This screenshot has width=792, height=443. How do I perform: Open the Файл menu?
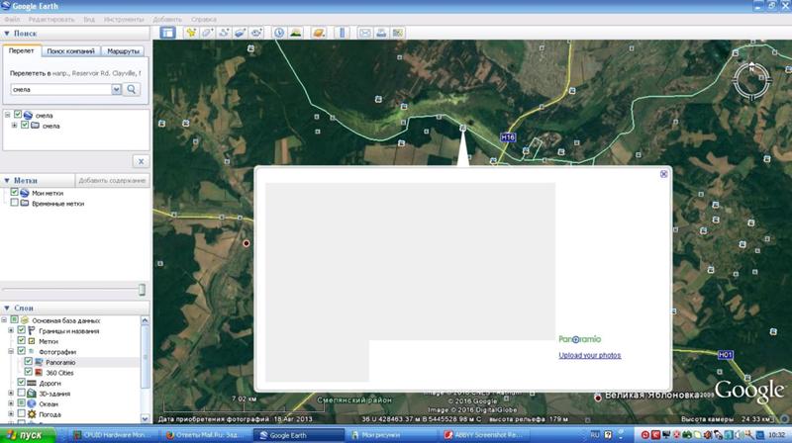[12, 19]
